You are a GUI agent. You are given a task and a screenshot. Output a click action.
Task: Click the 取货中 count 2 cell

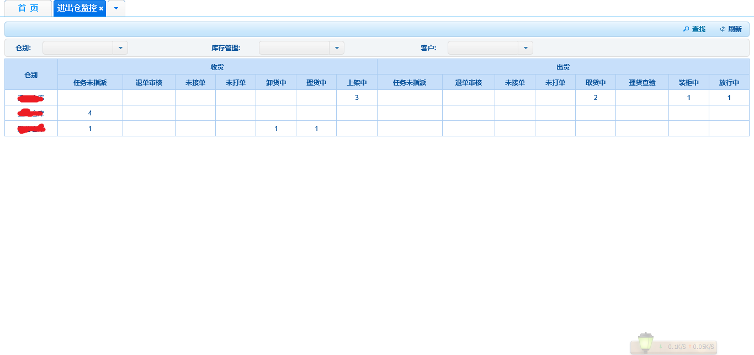click(x=596, y=98)
